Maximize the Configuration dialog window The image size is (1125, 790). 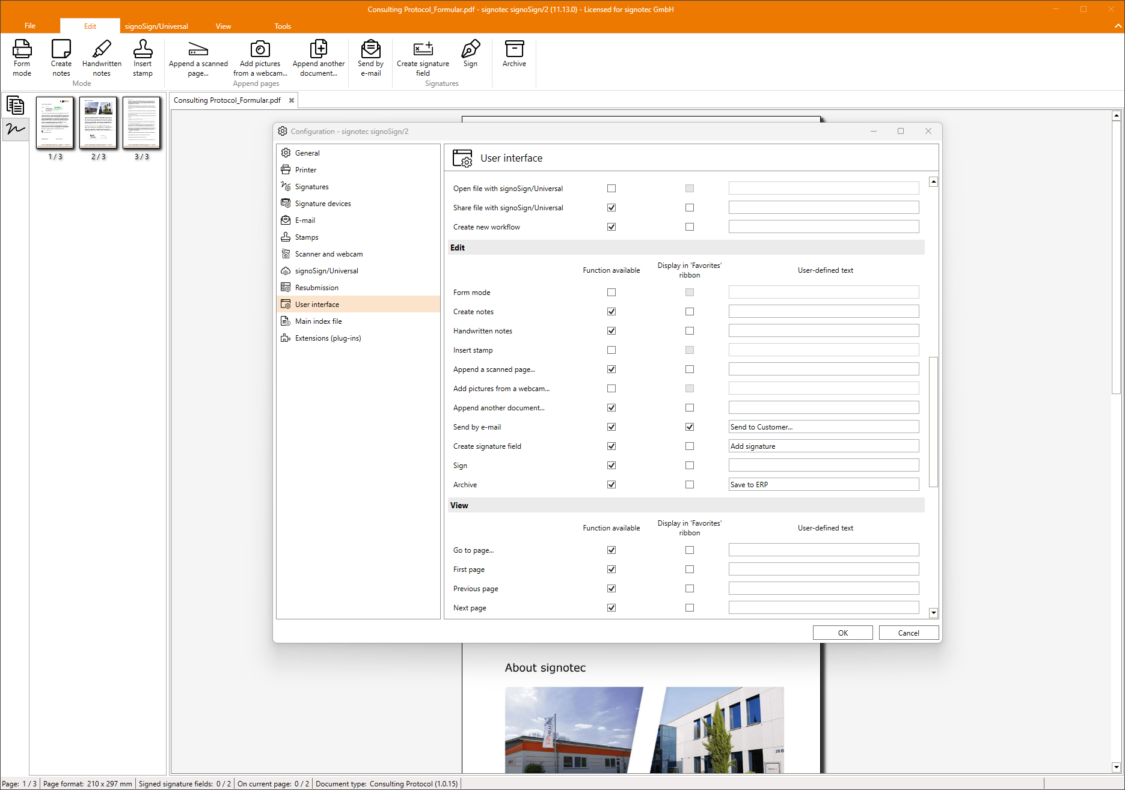pyautogui.click(x=901, y=131)
